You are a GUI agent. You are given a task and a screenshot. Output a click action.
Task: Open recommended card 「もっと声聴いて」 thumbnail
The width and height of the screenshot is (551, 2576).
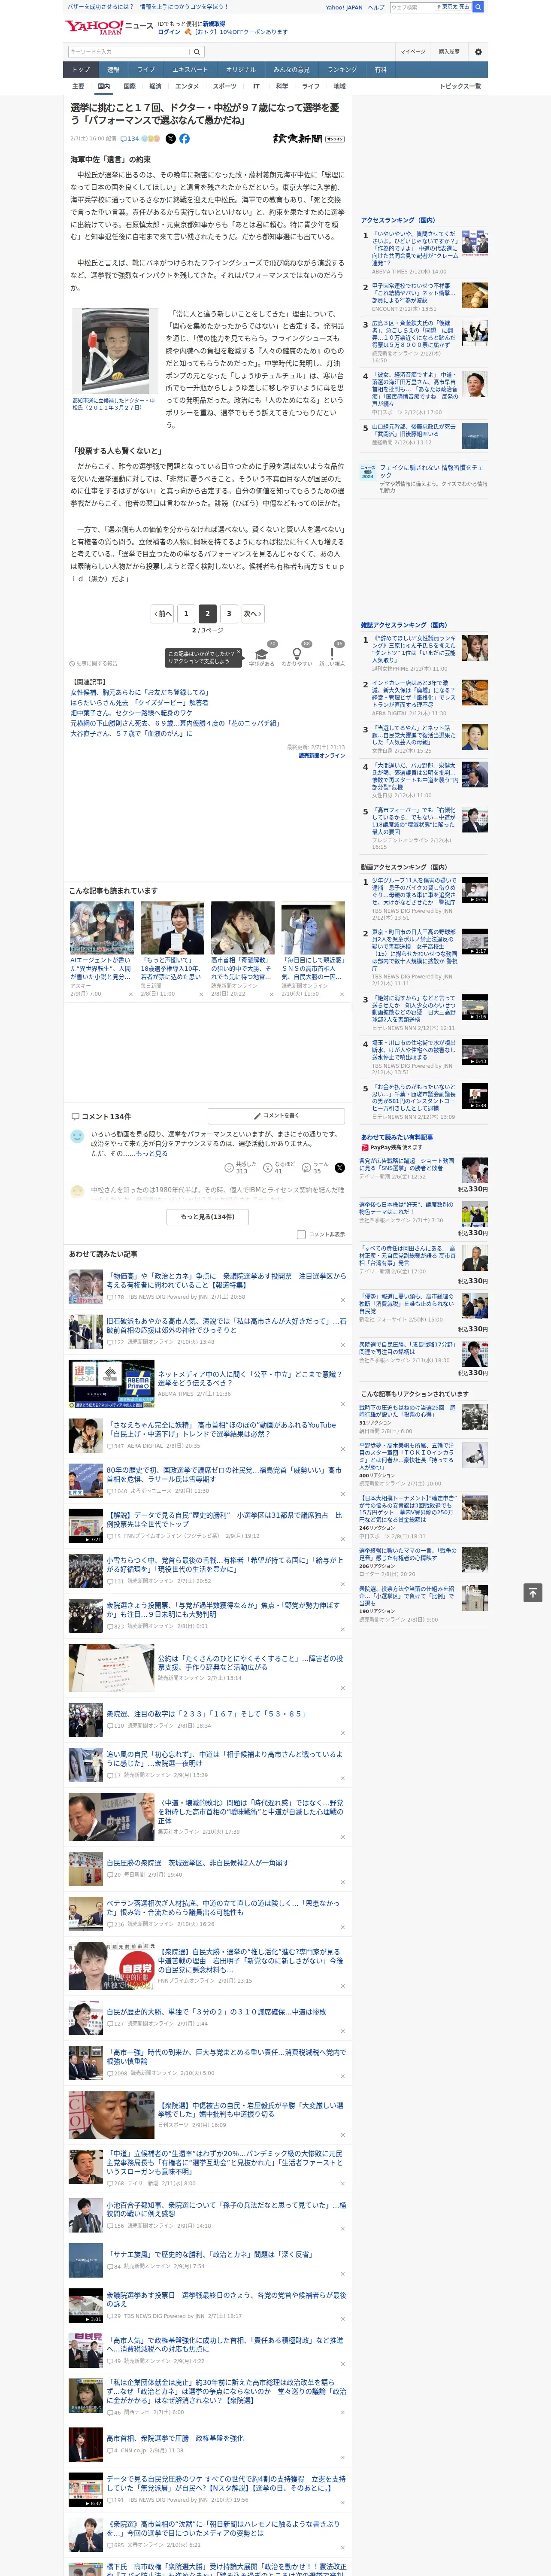(x=172, y=928)
